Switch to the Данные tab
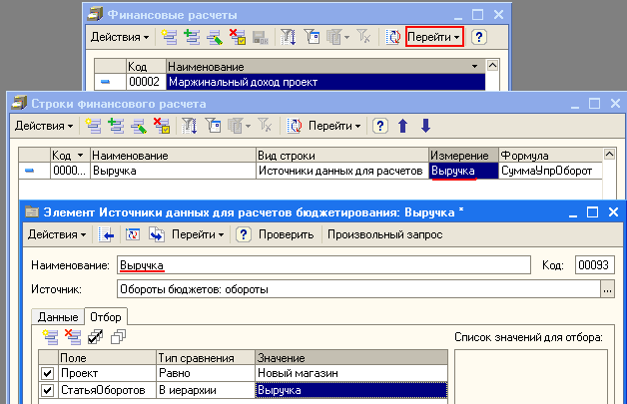This screenshot has width=627, height=404. tap(58, 316)
